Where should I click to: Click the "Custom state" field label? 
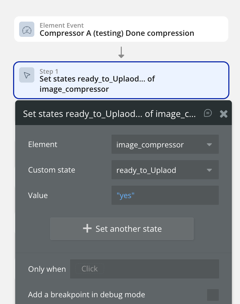[52, 170]
